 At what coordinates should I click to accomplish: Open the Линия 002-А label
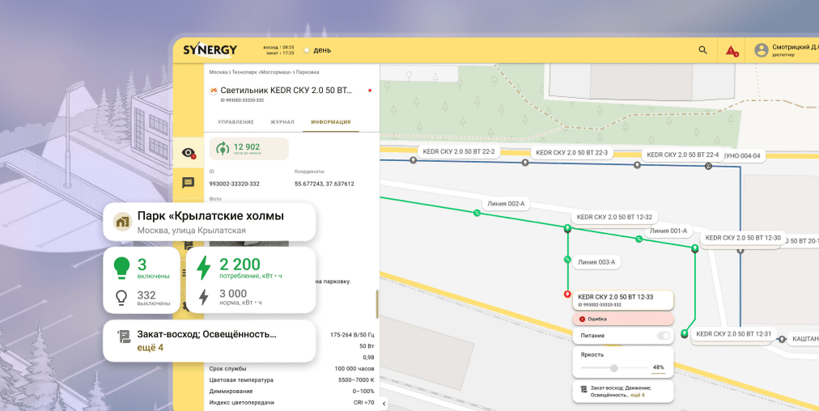506,204
